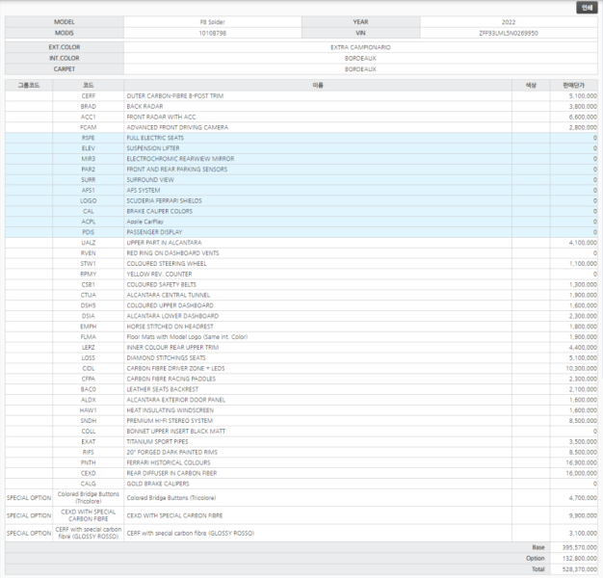The height and width of the screenshot is (578, 603).
Task: Select 'COLOURED UPPER DASHBOARD' row
Action: [170, 305]
